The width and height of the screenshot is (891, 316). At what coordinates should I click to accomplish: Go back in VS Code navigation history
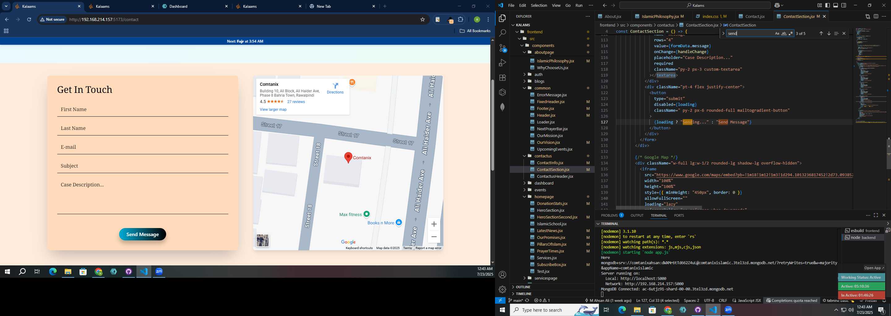pyautogui.click(x=605, y=6)
